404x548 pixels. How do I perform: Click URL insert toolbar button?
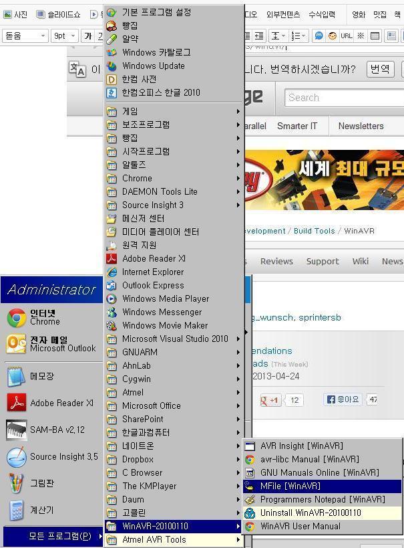(347, 35)
